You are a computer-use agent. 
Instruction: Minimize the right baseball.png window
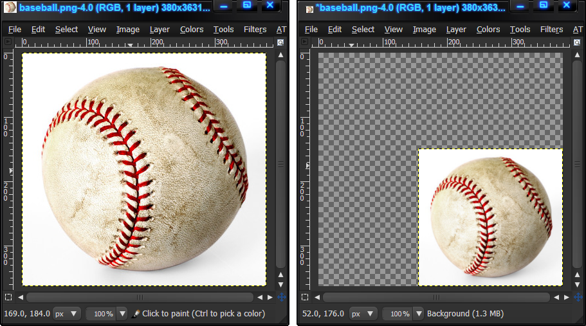coord(520,6)
